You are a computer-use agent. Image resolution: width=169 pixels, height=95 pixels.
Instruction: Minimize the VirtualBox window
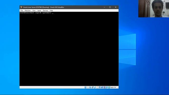[x=104, y=7]
